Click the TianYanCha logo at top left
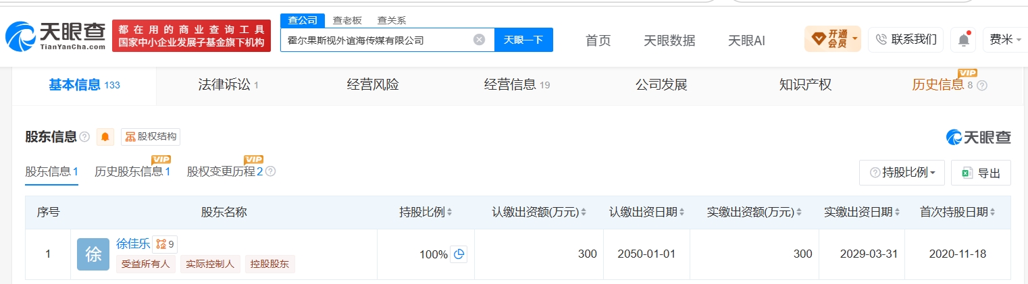 click(55, 36)
